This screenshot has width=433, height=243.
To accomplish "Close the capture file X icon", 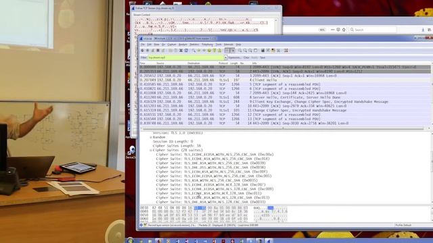I will (x=181, y=51).
